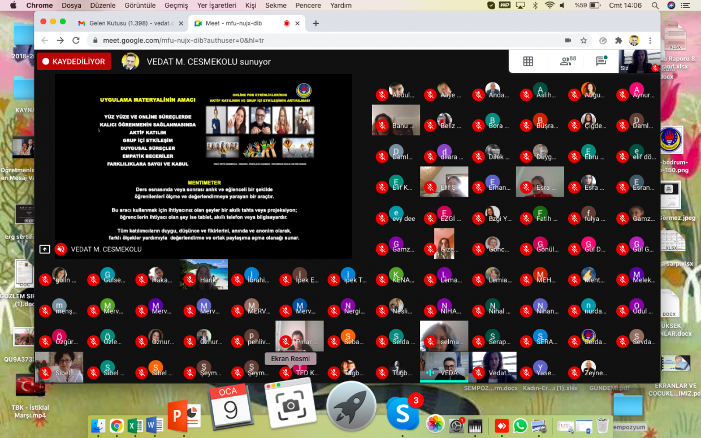Click the presentation pin icon below the slide
This screenshot has width=701, height=438.
45,249
